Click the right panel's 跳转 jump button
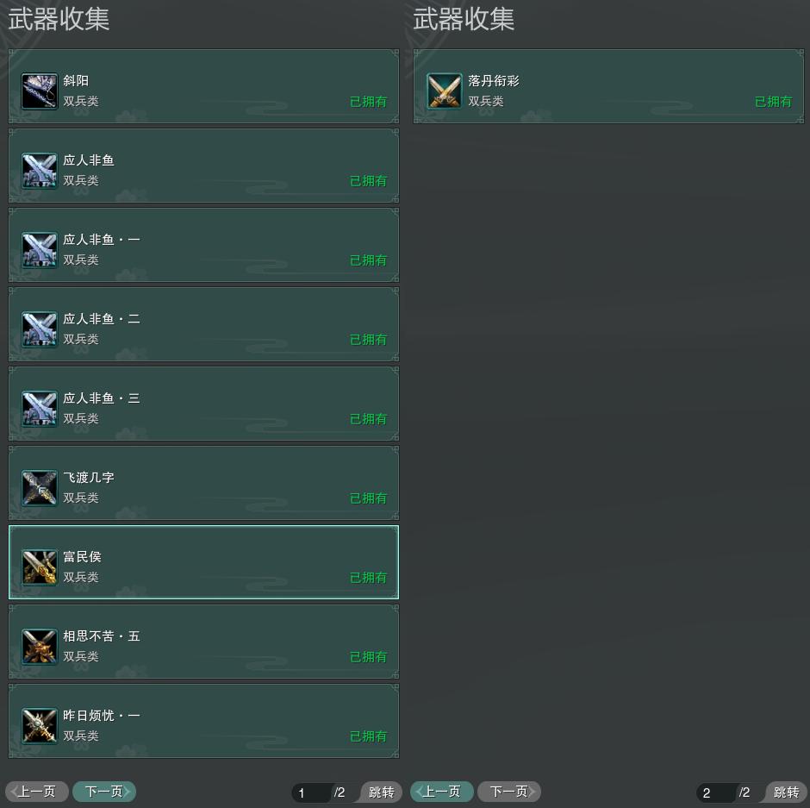Screen dimensions: 810x808 [786, 792]
